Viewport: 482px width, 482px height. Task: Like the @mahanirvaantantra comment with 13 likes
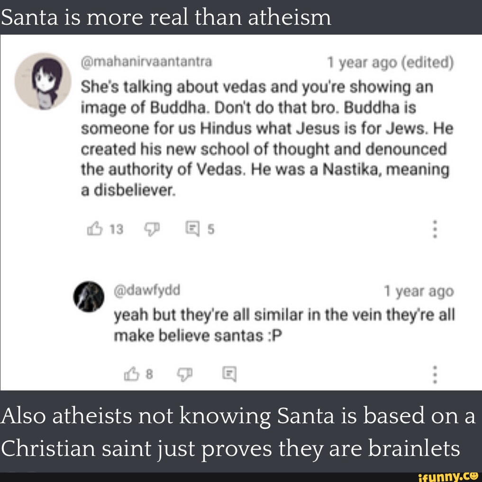pos(95,229)
